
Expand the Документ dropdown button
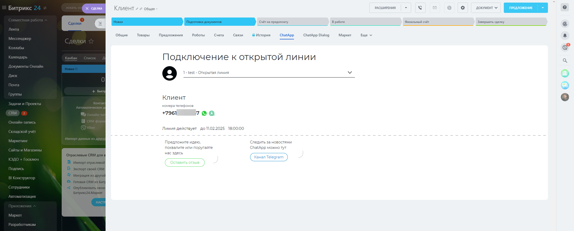(x=486, y=8)
